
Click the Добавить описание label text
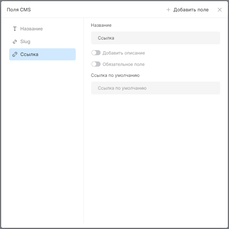(x=124, y=53)
